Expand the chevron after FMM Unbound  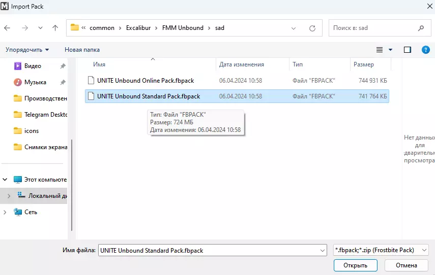(209, 28)
